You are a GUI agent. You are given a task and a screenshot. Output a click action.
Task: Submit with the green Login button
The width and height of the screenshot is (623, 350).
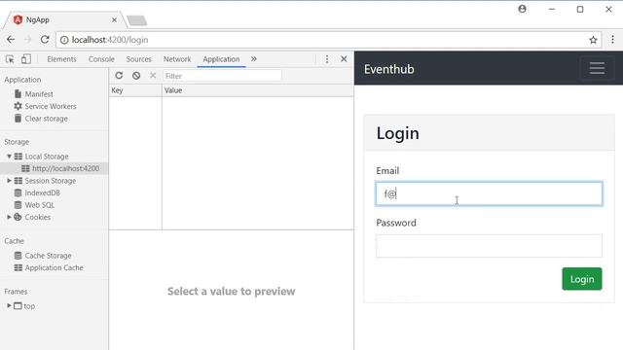pyautogui.click(x=582, y=279)
